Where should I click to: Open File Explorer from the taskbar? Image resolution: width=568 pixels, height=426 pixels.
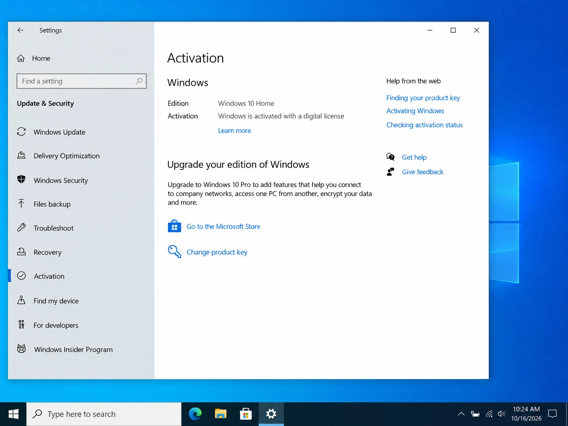coord(220,414)
